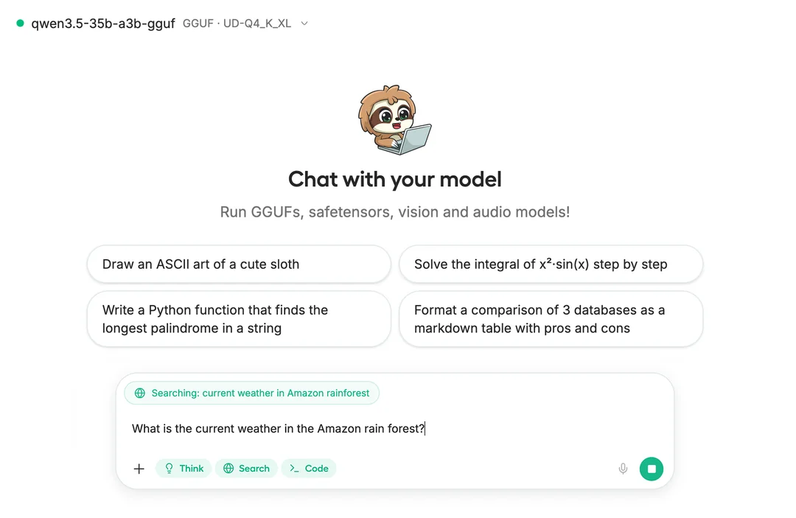
Task: Click the microphone icon for voice input
Action: [x=623, y=469]
